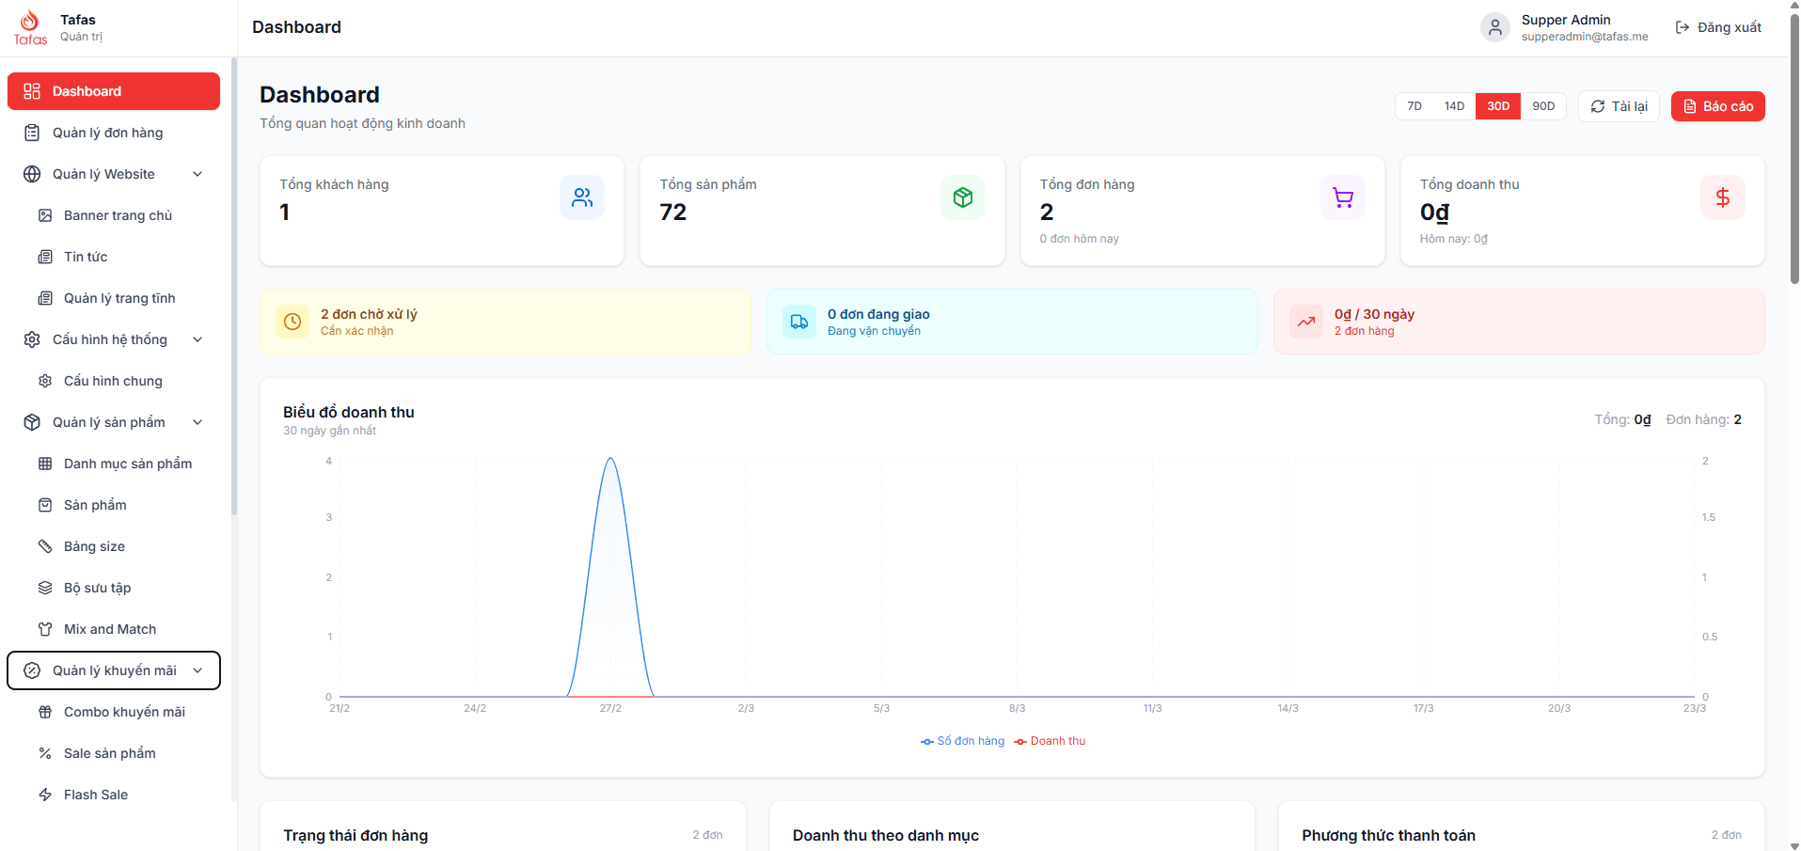The width and height of the screenshot is (1801, 851).
Task: Click the shopping cart icon on Tổng đơn hàng card
Action: pyautogui.click(x=1342, y=197)
